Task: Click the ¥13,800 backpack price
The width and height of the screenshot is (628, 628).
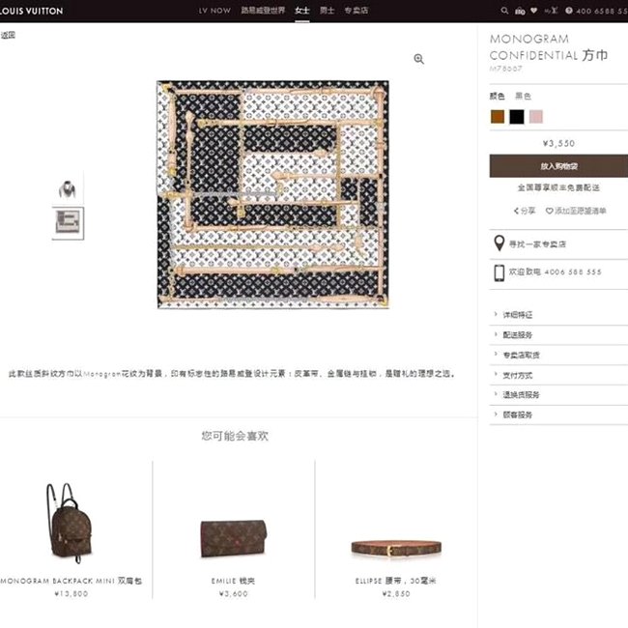Action: pos(71,593)
